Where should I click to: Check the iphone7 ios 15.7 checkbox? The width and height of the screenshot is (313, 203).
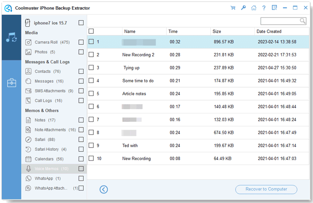(81, 23)
